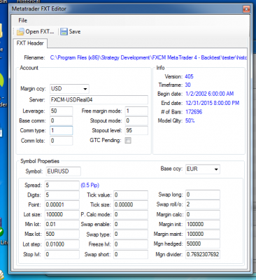Click the Open FXT folder icon
Screen dimensions: 256x280
[x=20, y=31]
